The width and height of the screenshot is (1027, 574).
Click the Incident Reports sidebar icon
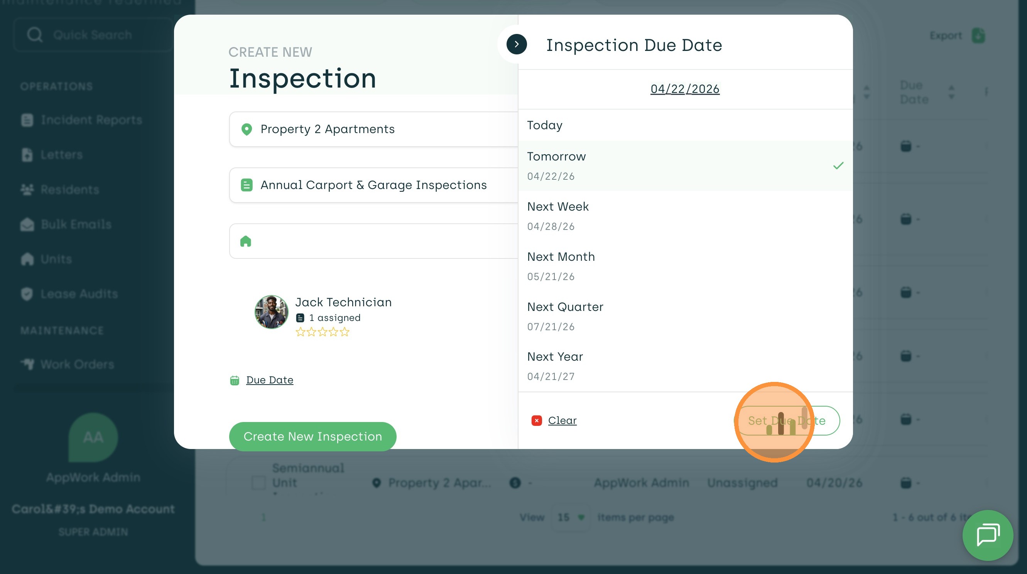coord(27,120)
